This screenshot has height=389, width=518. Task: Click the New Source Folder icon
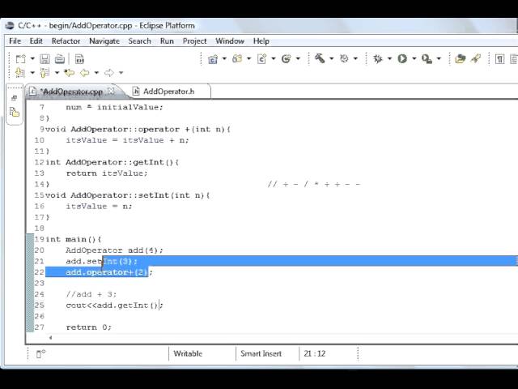[237, 58]
